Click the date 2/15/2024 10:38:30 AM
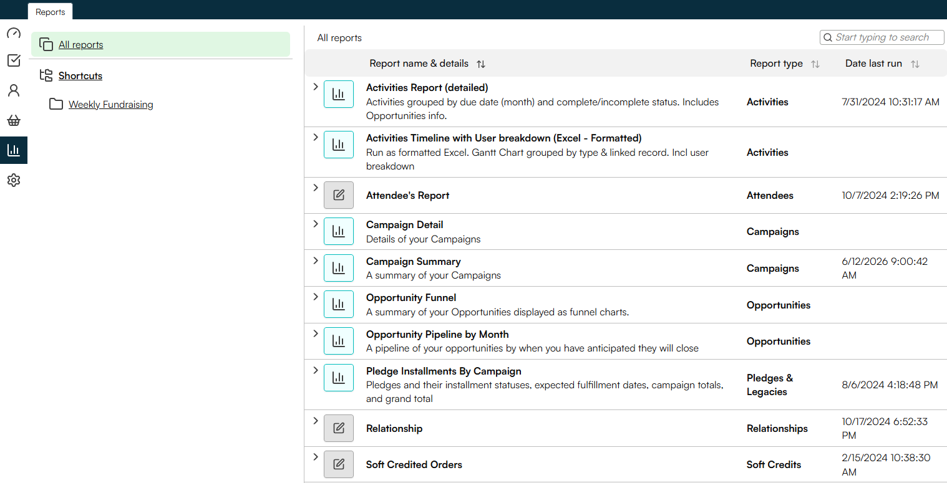This screenshot has width=947, height=483. click(x=886, y=465)
